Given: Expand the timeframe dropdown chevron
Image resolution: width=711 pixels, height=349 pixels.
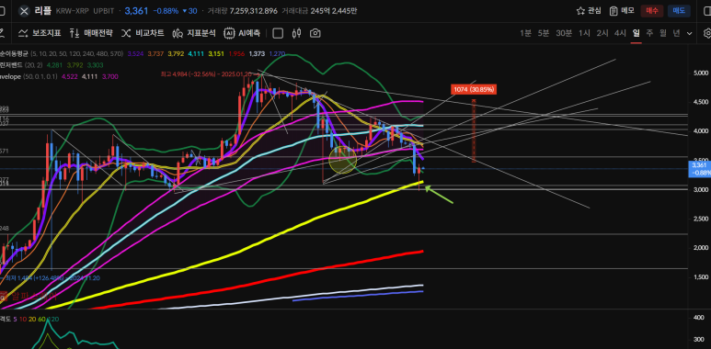Looking at the screenshot, I should [690, 33].
